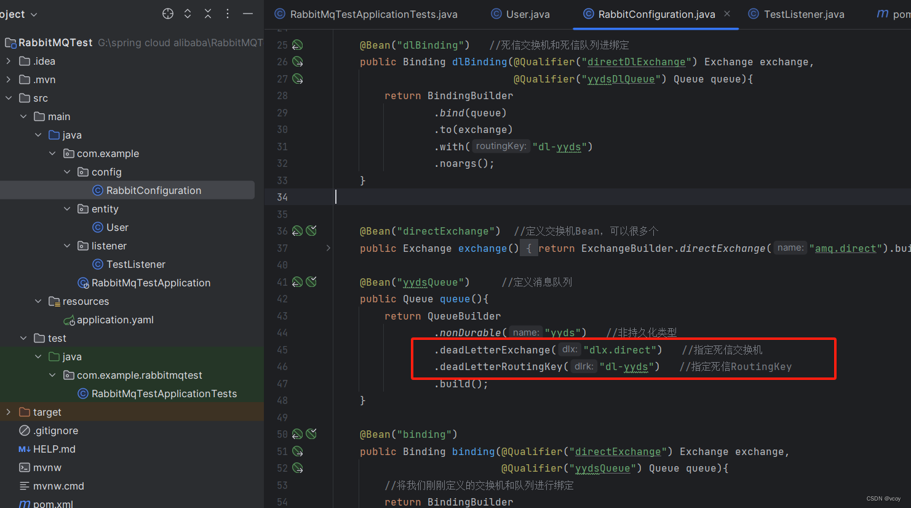Viewport: 911px width, 508px height.
Task: Collapse the test folder
Action: [x=23, y=338]
